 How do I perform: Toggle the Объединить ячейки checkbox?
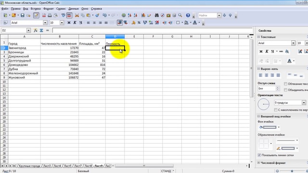coord(285,90)
